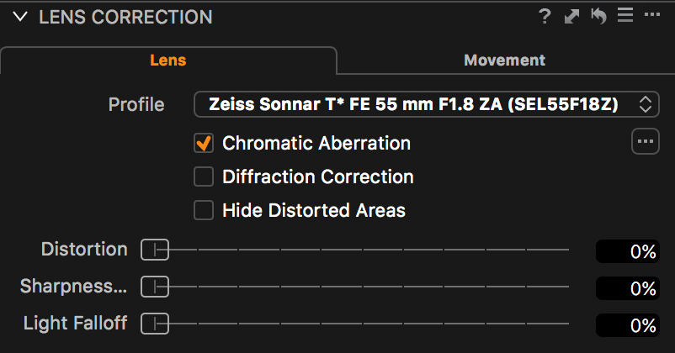
Task: Click the Sharpness Falloff slider handle
Action: (x=155, y=287)
